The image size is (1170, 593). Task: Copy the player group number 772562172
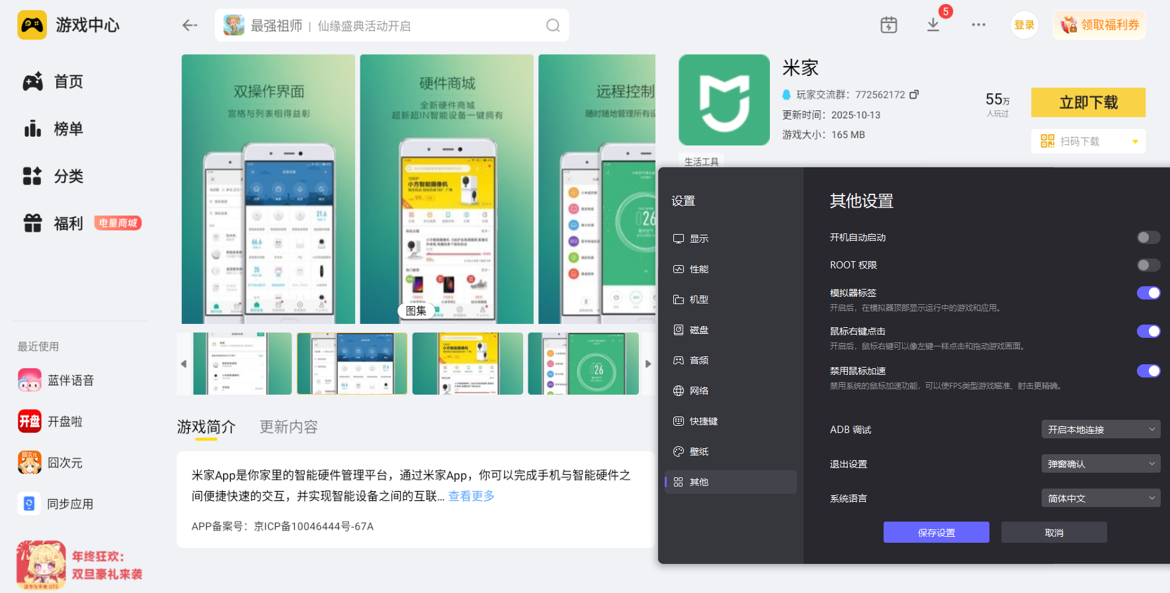coord(914,95)
